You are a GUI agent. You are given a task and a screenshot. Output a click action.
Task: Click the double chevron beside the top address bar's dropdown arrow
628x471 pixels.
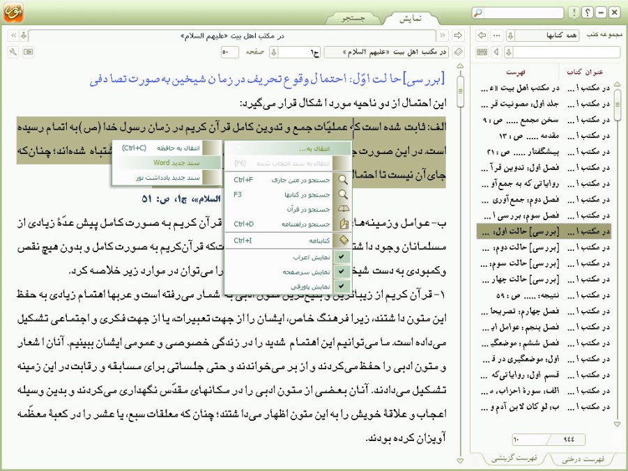coord(14,36)
